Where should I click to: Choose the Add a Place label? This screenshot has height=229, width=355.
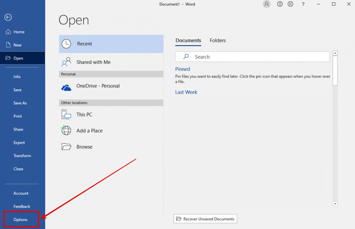tap(90, 130)
